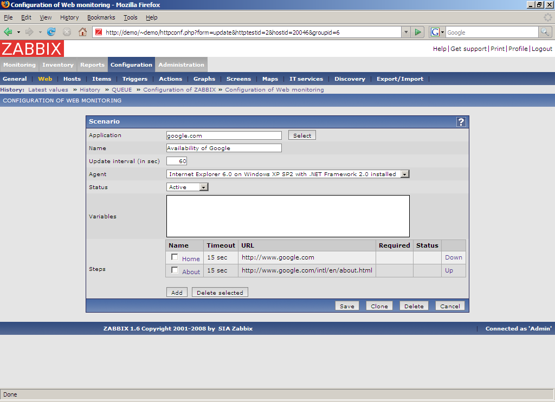Click the Google search engine icon
Screen dimensions: 555x402
point(435,32)
